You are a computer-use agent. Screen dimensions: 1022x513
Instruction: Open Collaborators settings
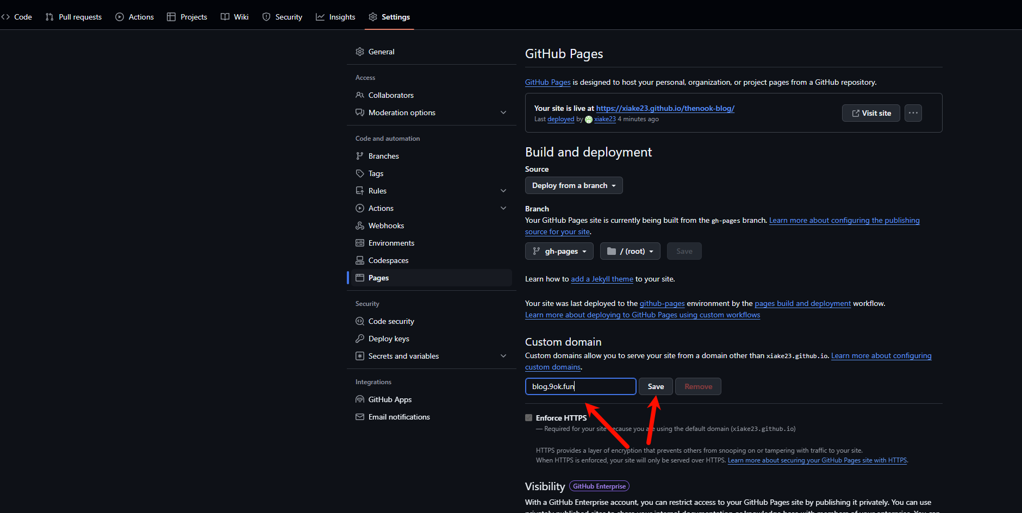[432, 95]
